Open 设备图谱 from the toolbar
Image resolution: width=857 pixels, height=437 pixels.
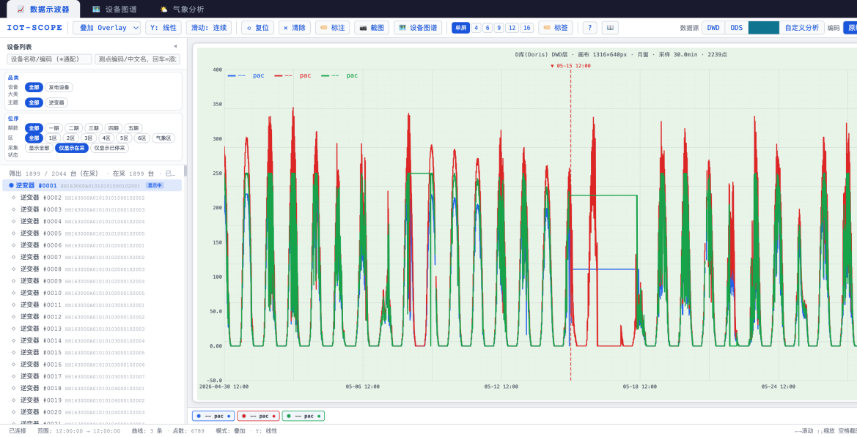click(418, 28)
